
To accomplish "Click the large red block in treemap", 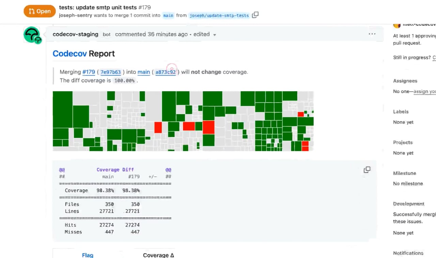I will click(x=209, y=127).
